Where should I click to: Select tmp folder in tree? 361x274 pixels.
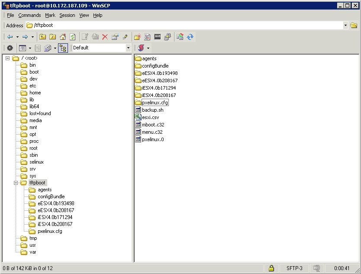(33, 239)
